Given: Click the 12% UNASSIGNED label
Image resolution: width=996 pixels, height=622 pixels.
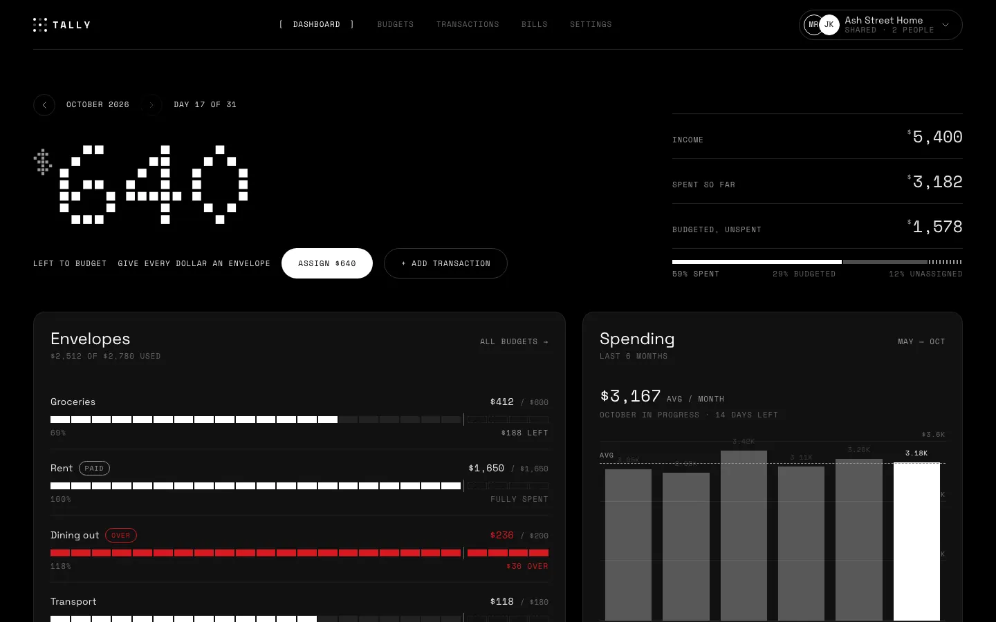Looking at the screenshot, I should click(925, 274).
